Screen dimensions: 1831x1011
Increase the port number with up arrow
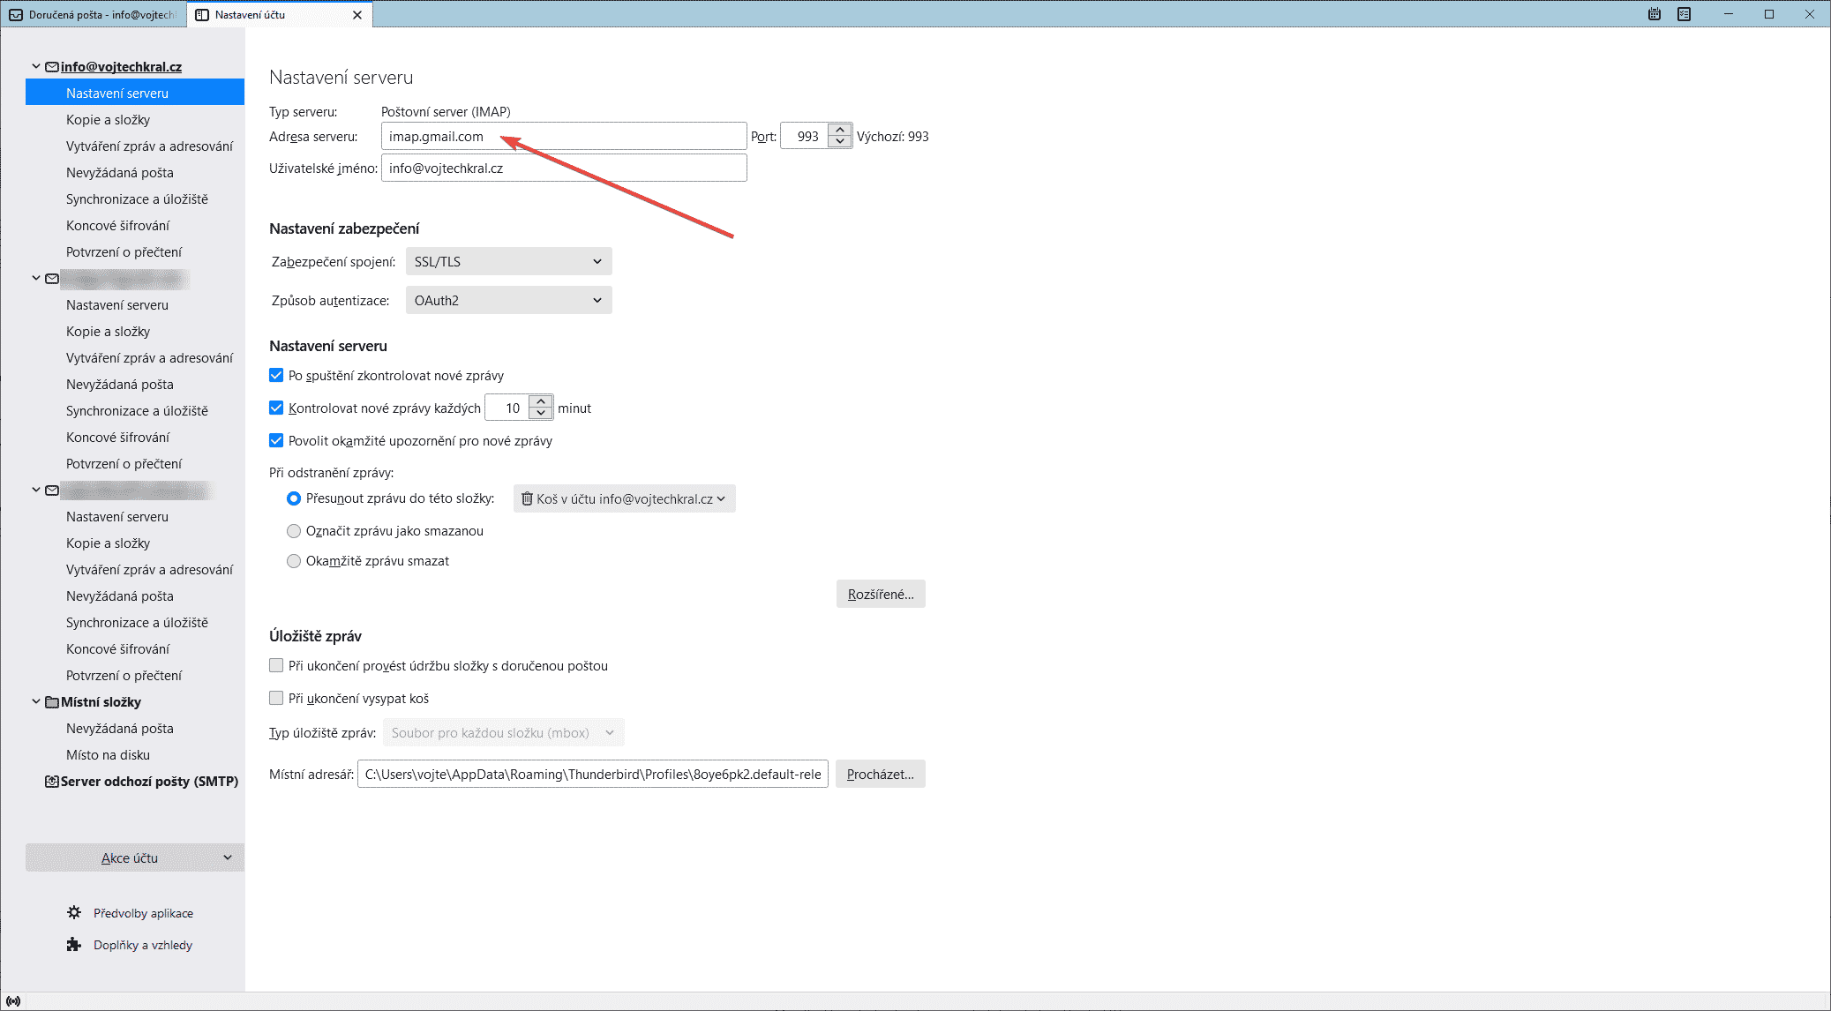coord(840,131)
